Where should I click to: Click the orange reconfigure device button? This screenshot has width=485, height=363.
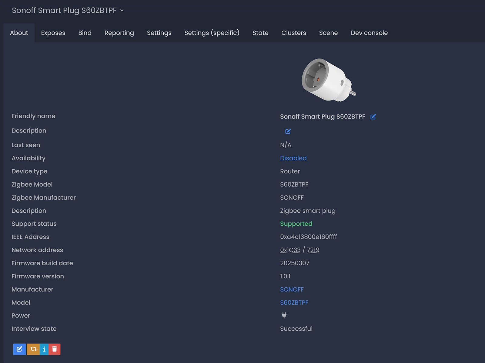click(33, 349)
